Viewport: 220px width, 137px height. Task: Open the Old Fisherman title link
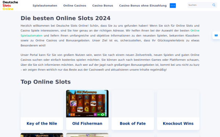(x=87, y=123)
